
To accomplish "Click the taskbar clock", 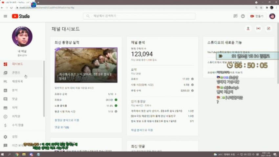I will (266, 154).
